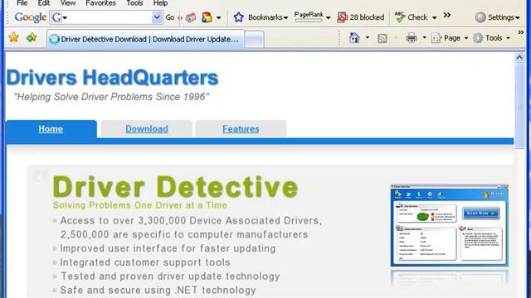
Task: Click the 28 blocked popup blocker icon
Action: point(343,17)
